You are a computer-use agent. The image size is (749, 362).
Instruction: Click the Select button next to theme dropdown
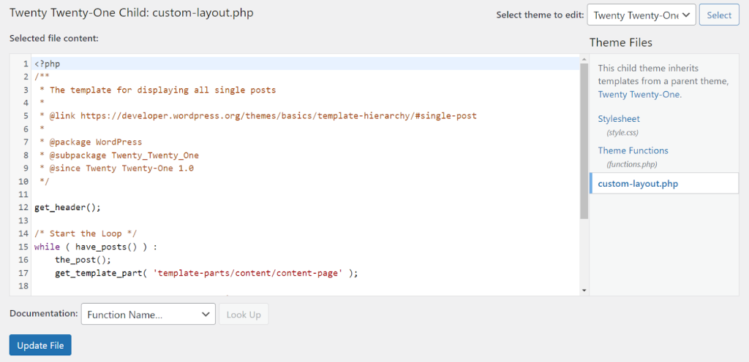coord(718,15)
